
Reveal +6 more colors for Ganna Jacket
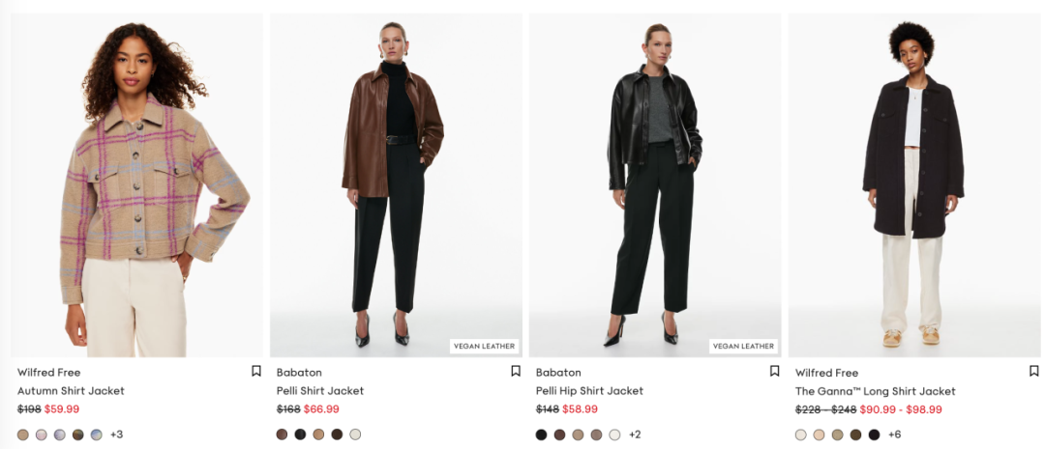pos(894,435)
